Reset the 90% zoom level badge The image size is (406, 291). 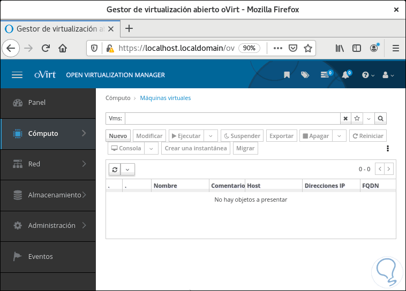pos(249,48)
